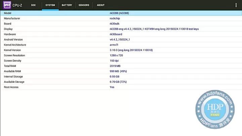The width and height of the screenshot is (242, 136).
Task: Select the Screen Resolution label
Action: click(14, 55)
